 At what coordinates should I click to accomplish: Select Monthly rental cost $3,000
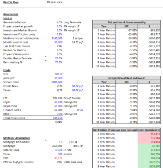pyautogui.click(x=58, y=42)
